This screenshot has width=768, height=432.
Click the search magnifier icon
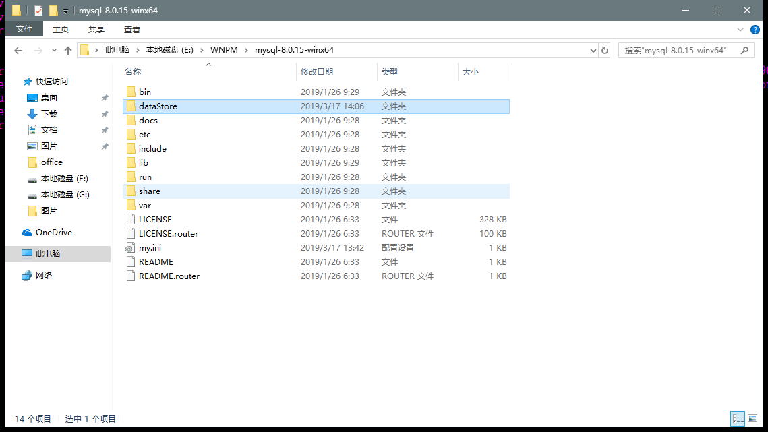tap(744, 50)
